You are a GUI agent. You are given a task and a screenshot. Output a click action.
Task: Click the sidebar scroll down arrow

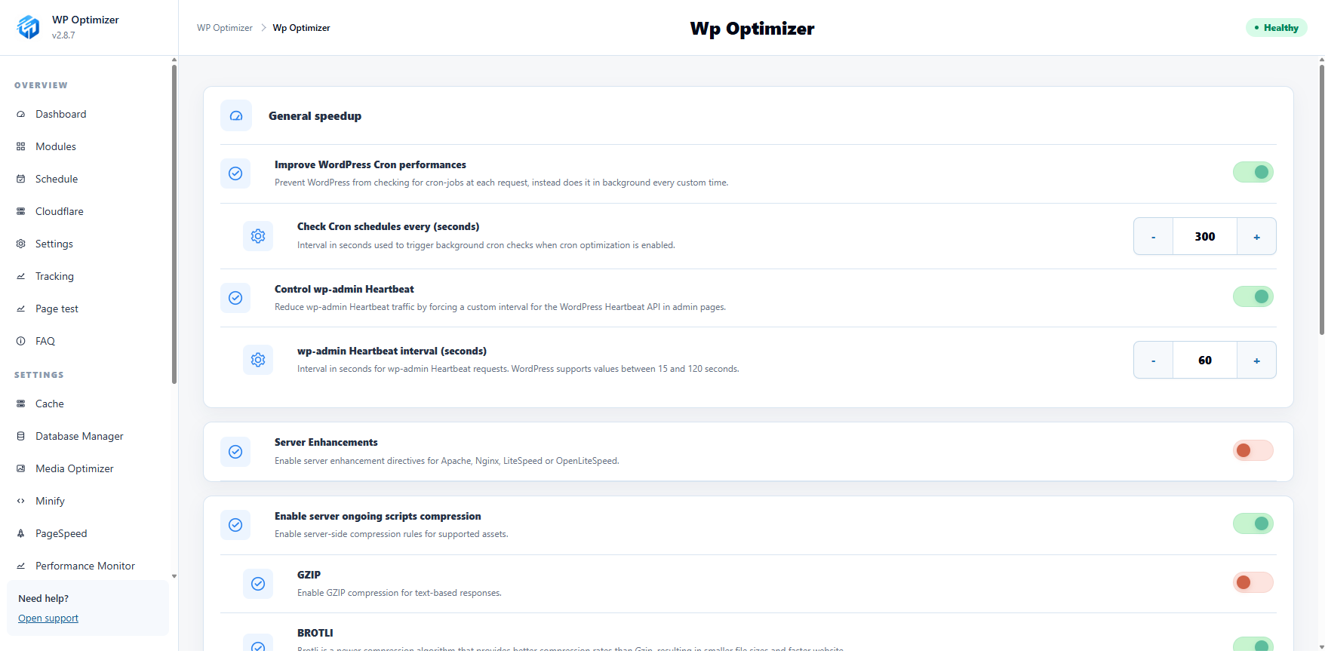pyautogui.click(x=174, y=576)
